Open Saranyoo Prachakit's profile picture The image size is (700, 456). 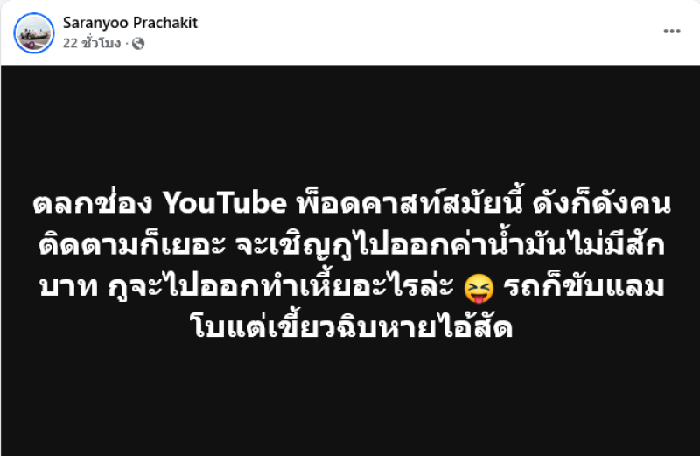click(34, 33)
